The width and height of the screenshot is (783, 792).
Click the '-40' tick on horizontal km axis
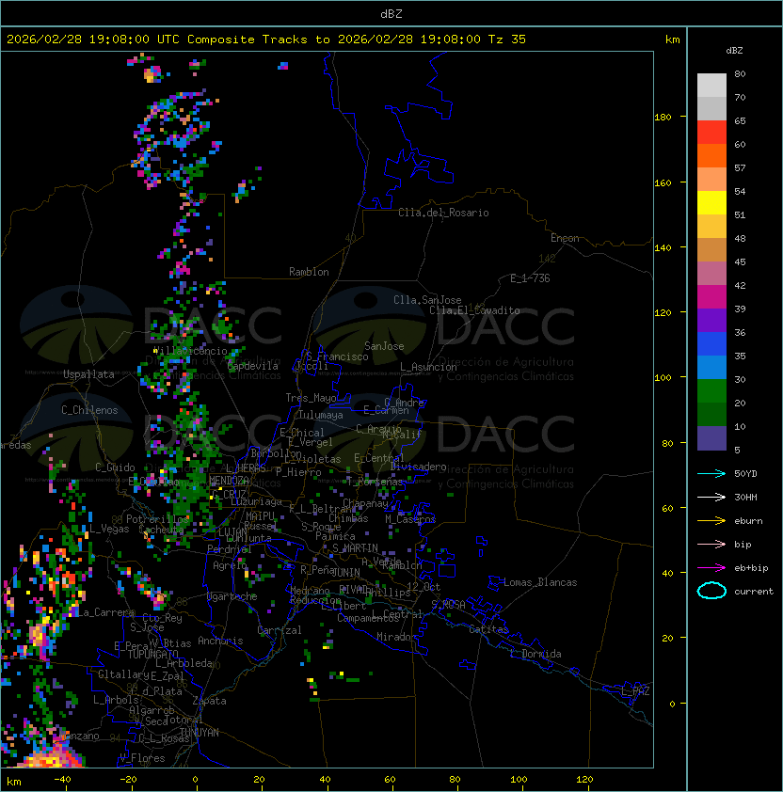[x=62, y=780]
